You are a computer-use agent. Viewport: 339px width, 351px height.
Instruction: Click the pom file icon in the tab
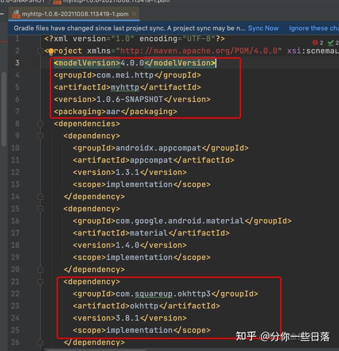coord(16,14)
